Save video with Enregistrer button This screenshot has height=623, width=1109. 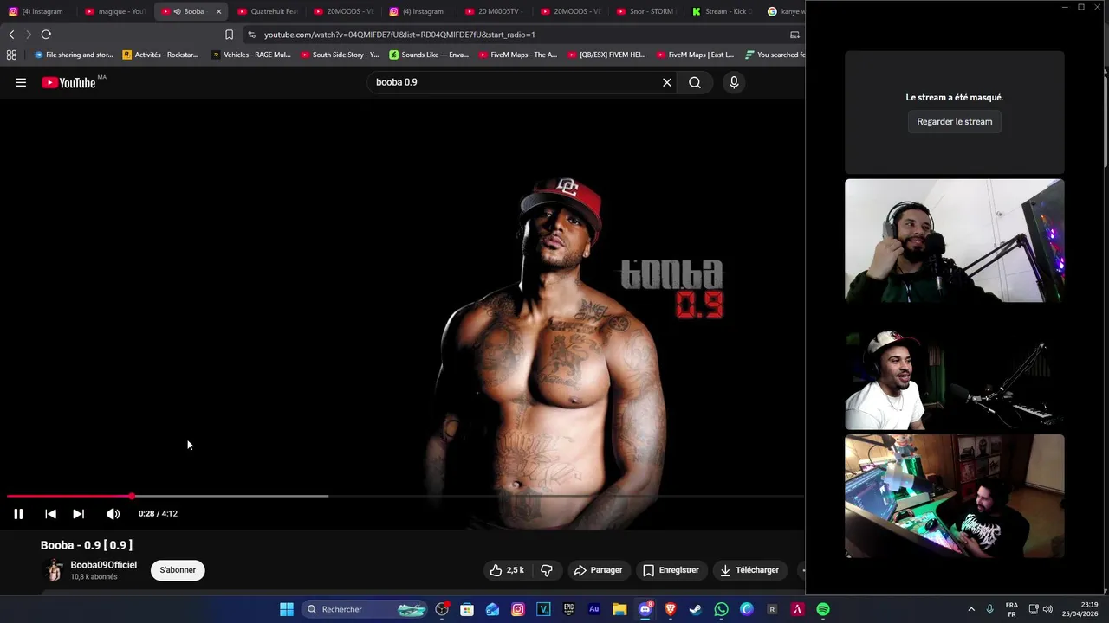[x=671, y=570]
